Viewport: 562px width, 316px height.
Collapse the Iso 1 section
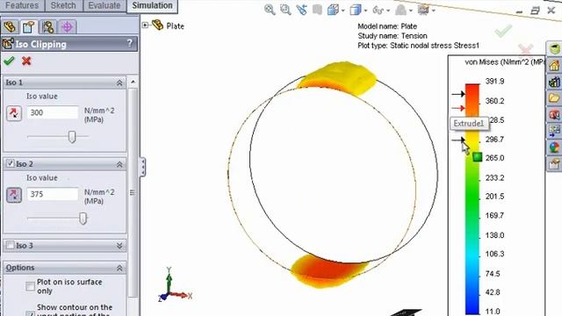point(119,83)
